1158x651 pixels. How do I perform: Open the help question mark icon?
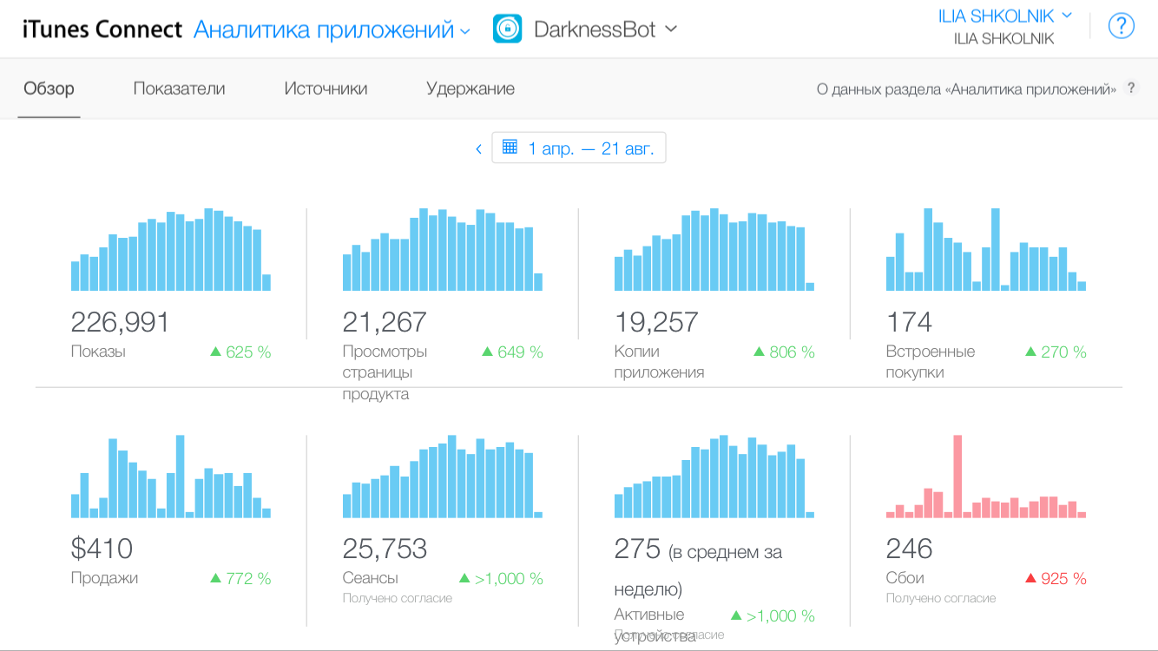click(x=1122, y=27)
